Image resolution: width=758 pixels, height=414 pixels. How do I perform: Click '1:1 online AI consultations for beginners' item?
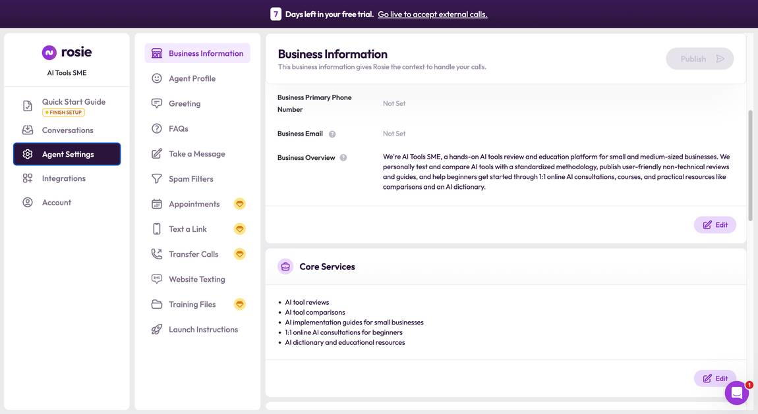tap(343, 332)
